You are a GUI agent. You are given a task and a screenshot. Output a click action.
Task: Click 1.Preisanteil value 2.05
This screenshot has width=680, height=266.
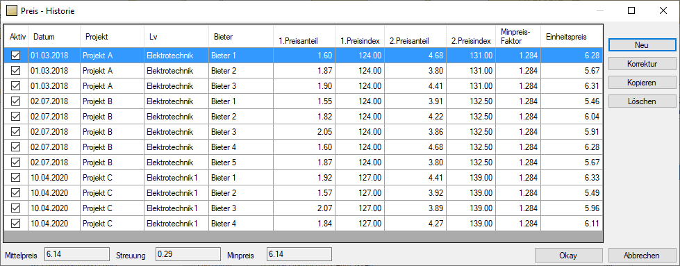point(304,131)
